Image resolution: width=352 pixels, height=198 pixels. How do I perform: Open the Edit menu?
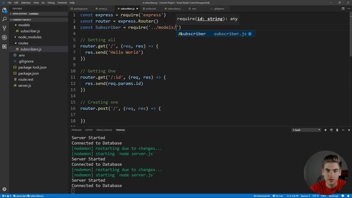pyautogui.click(x=16, y=3)
